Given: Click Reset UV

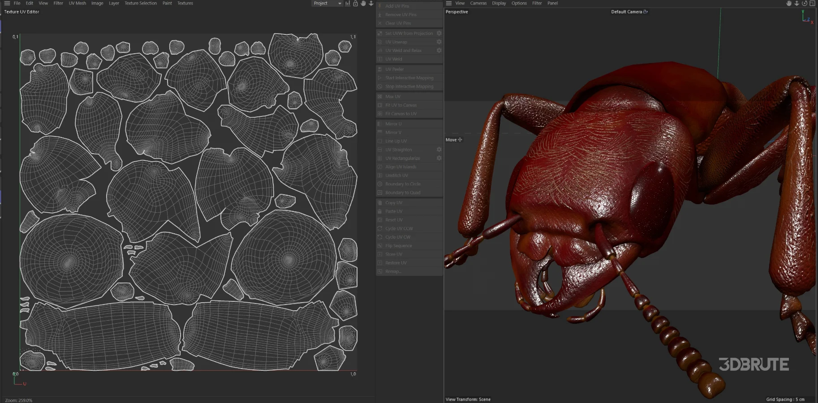Looking at the screenshot, I should 409,219.
